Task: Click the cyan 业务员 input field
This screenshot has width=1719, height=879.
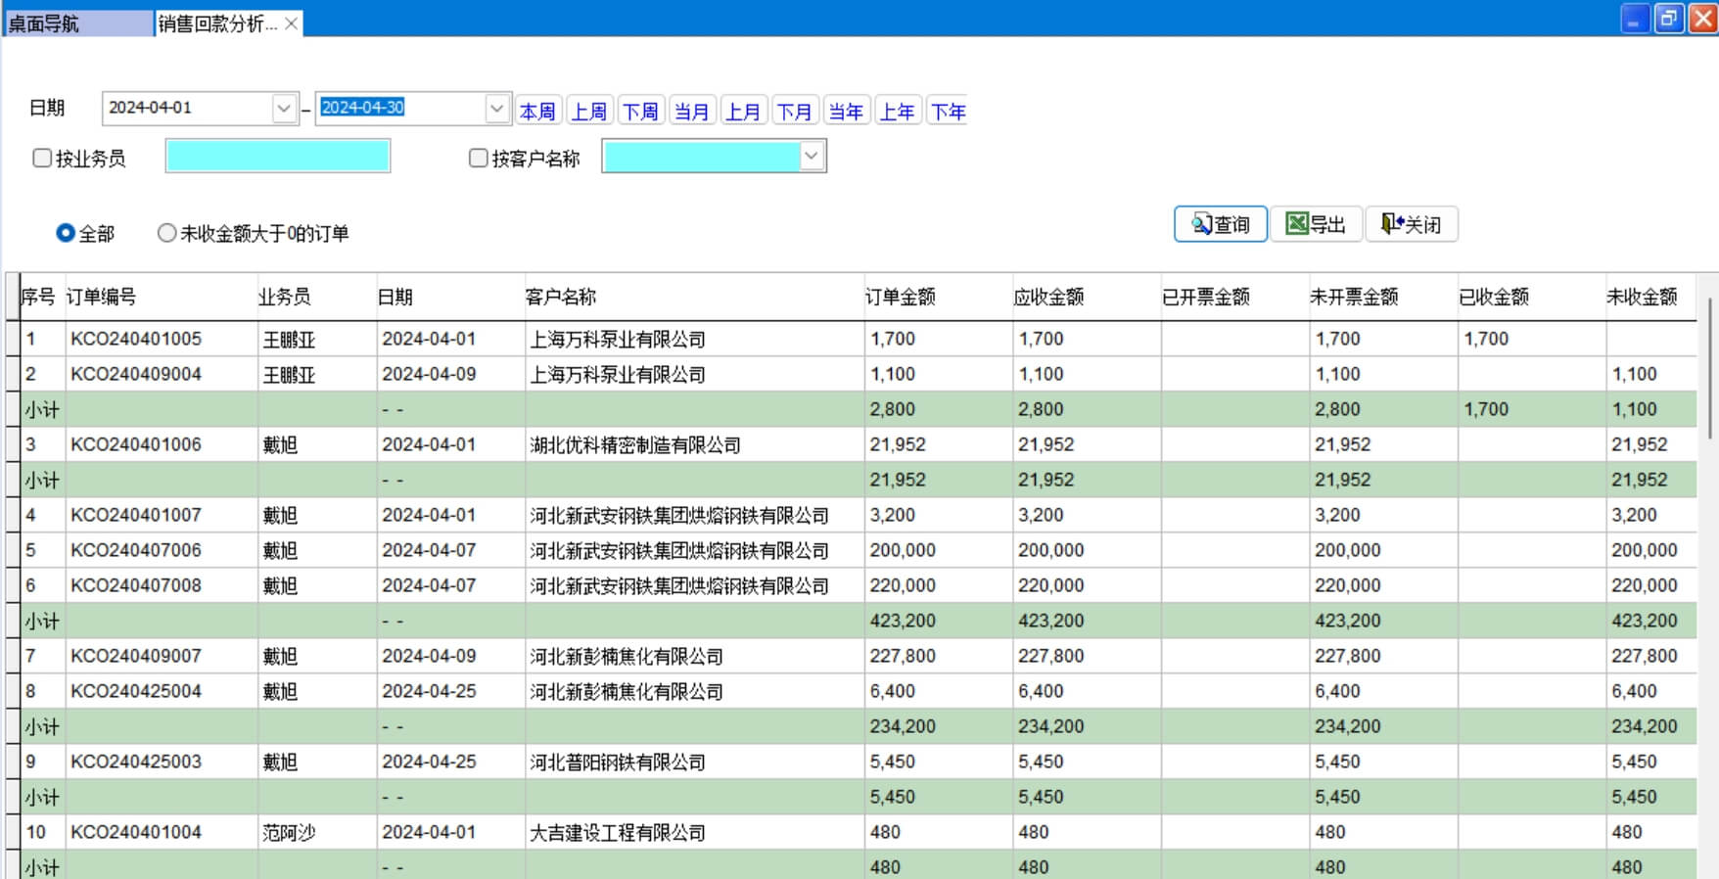Action: click(278, 157)
